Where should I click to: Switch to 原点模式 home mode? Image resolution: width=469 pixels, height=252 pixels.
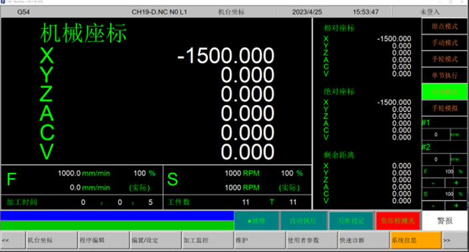(x=444, y=27)
